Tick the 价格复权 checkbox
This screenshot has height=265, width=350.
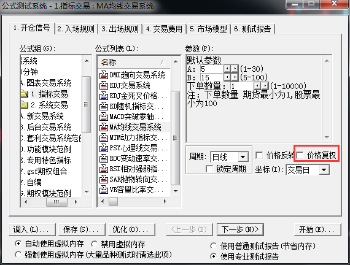pyautogui.click(x=300, y=155)
